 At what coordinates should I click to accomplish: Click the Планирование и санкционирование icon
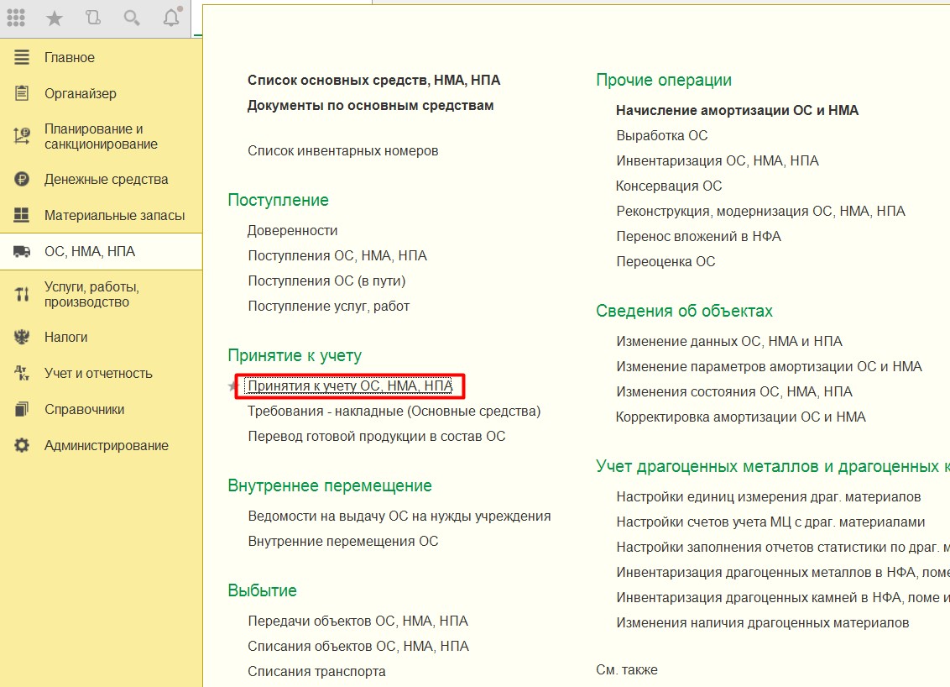22,136
